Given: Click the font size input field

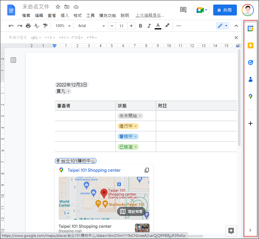Looking at the screenshot, I should click(121, 26).
